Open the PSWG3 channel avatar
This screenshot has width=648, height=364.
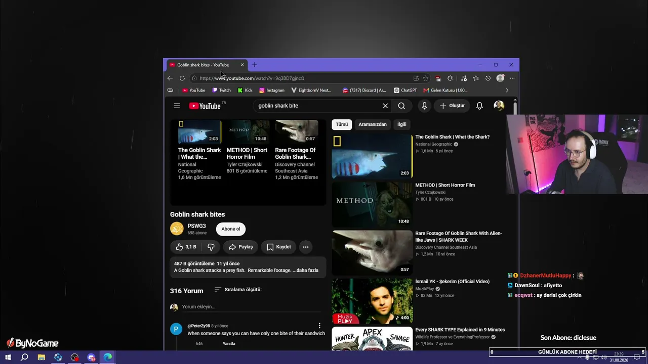pos(177,229)
